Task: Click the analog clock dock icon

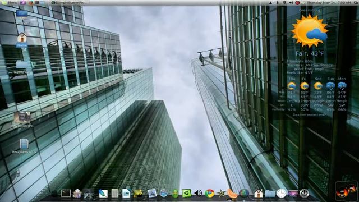Action: 282,193
